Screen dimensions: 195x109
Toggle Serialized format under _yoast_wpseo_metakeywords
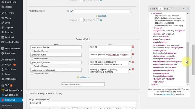[x=32, y=74]
